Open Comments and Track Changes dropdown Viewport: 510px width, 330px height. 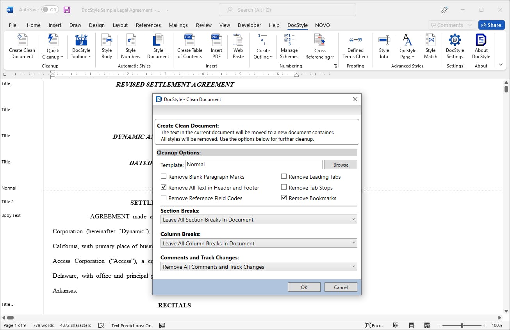coord(259,267)
